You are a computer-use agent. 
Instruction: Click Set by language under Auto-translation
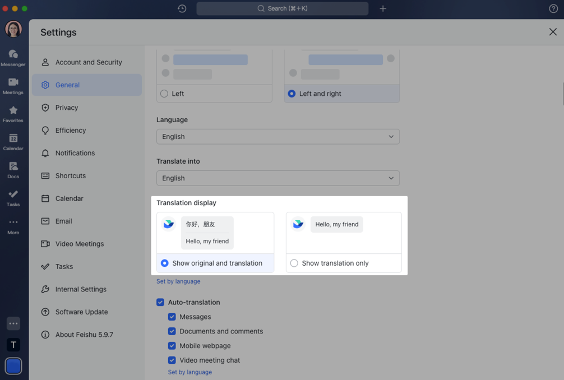[x=190, y=372]
